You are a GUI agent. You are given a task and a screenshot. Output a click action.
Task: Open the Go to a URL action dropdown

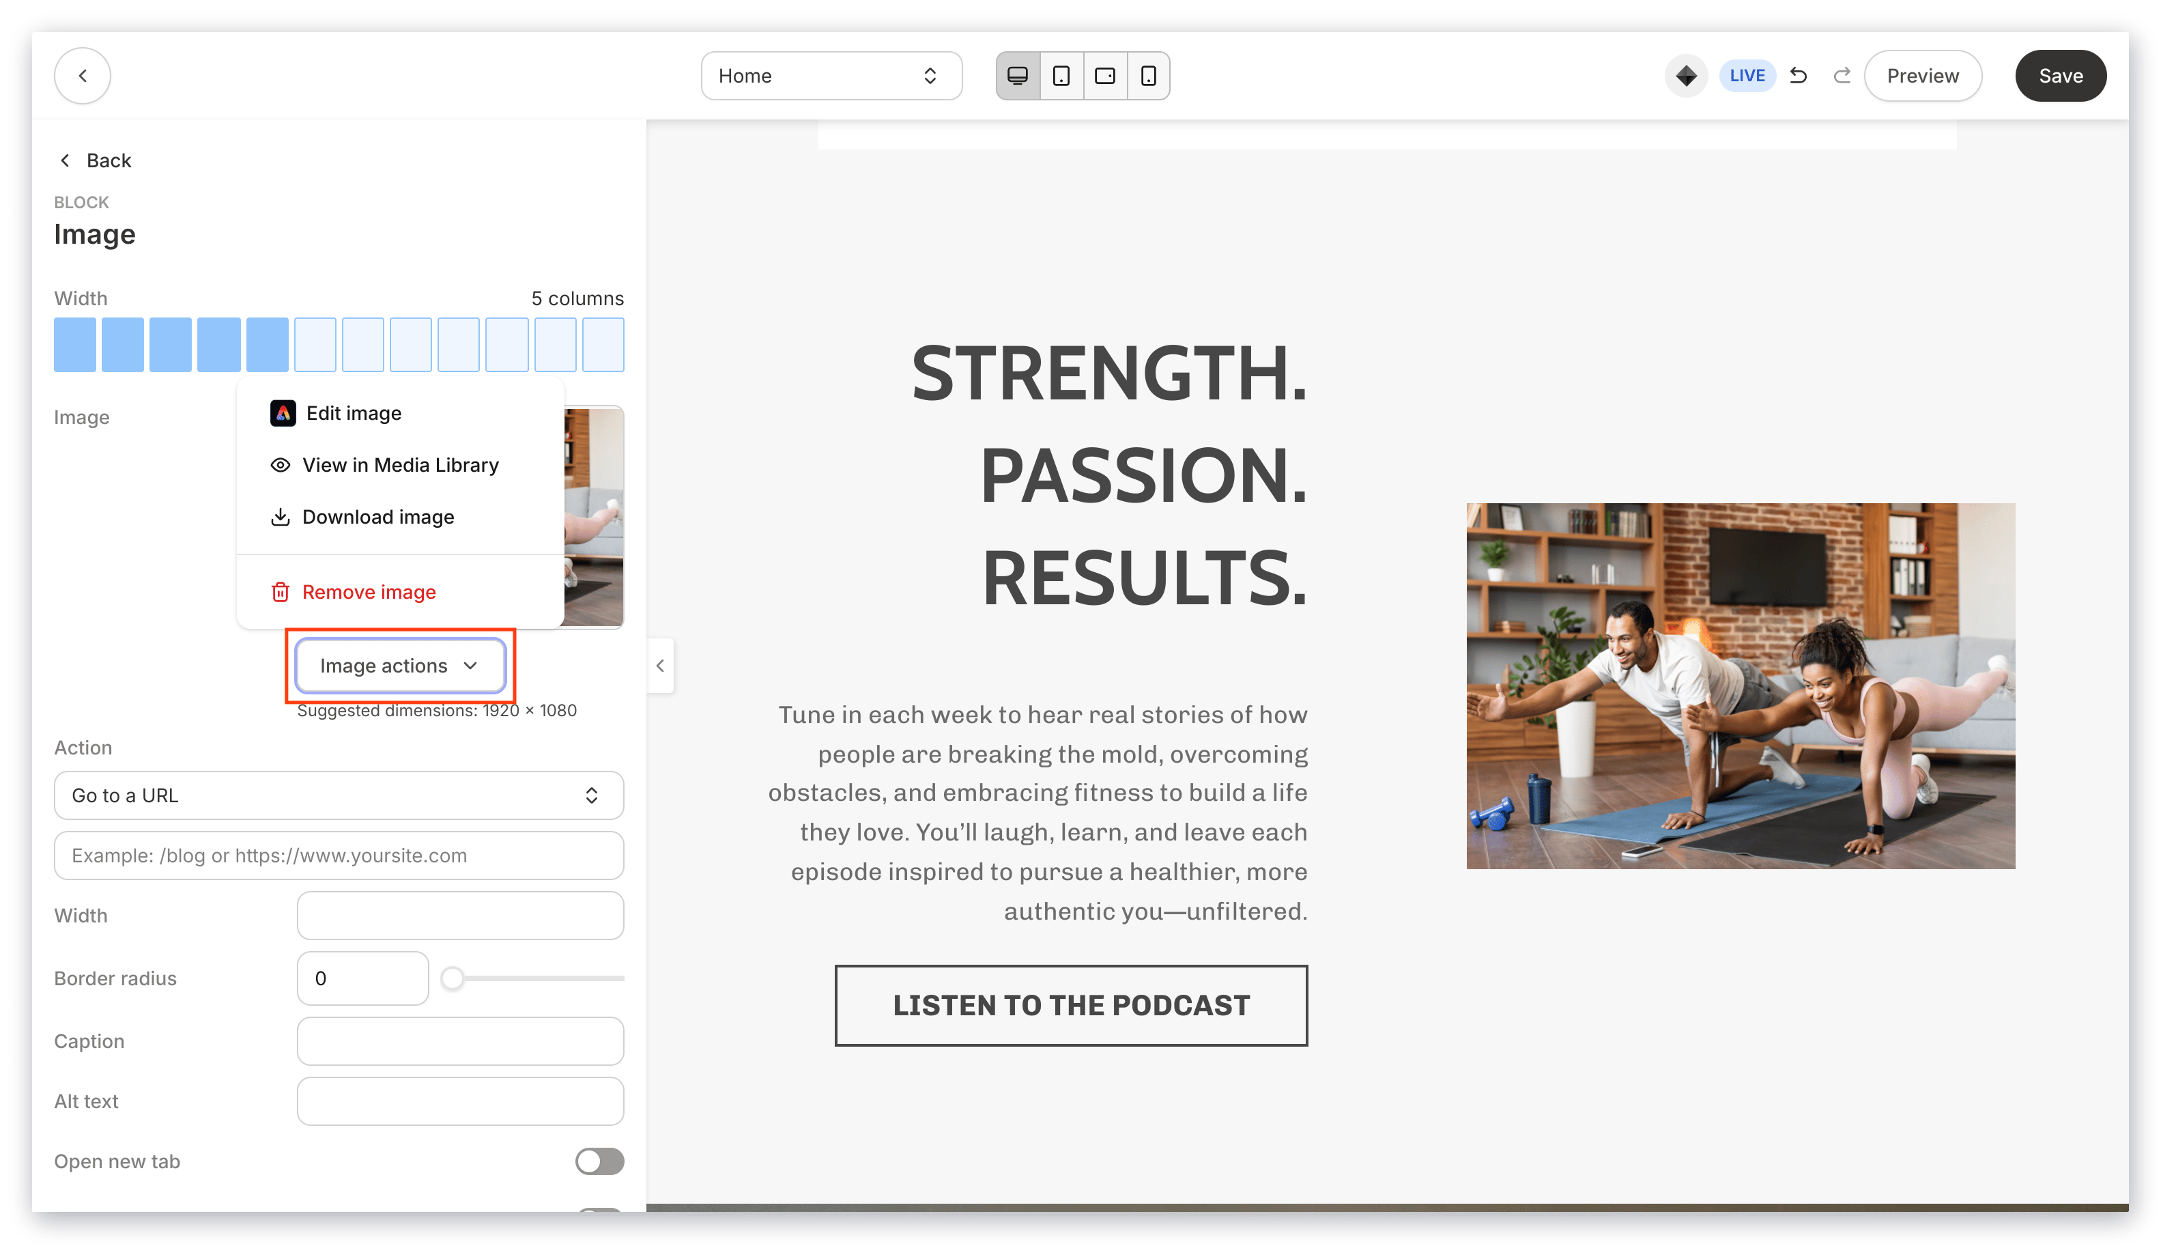click(x=339, y=795)
